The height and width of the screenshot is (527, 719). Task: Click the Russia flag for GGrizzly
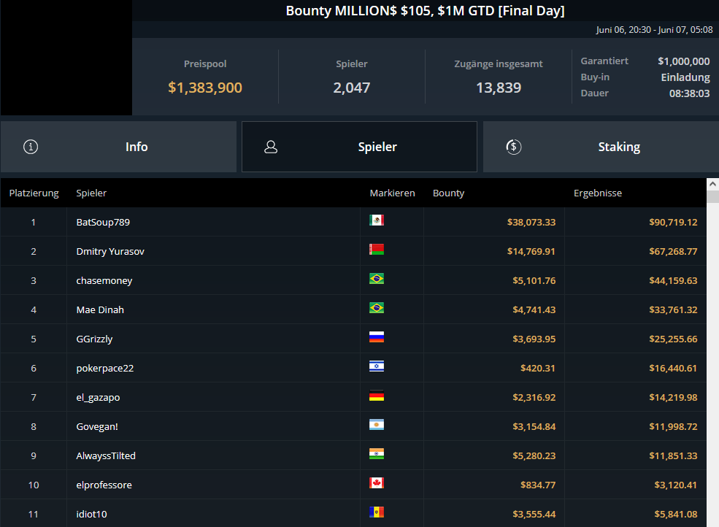[377, 337]
